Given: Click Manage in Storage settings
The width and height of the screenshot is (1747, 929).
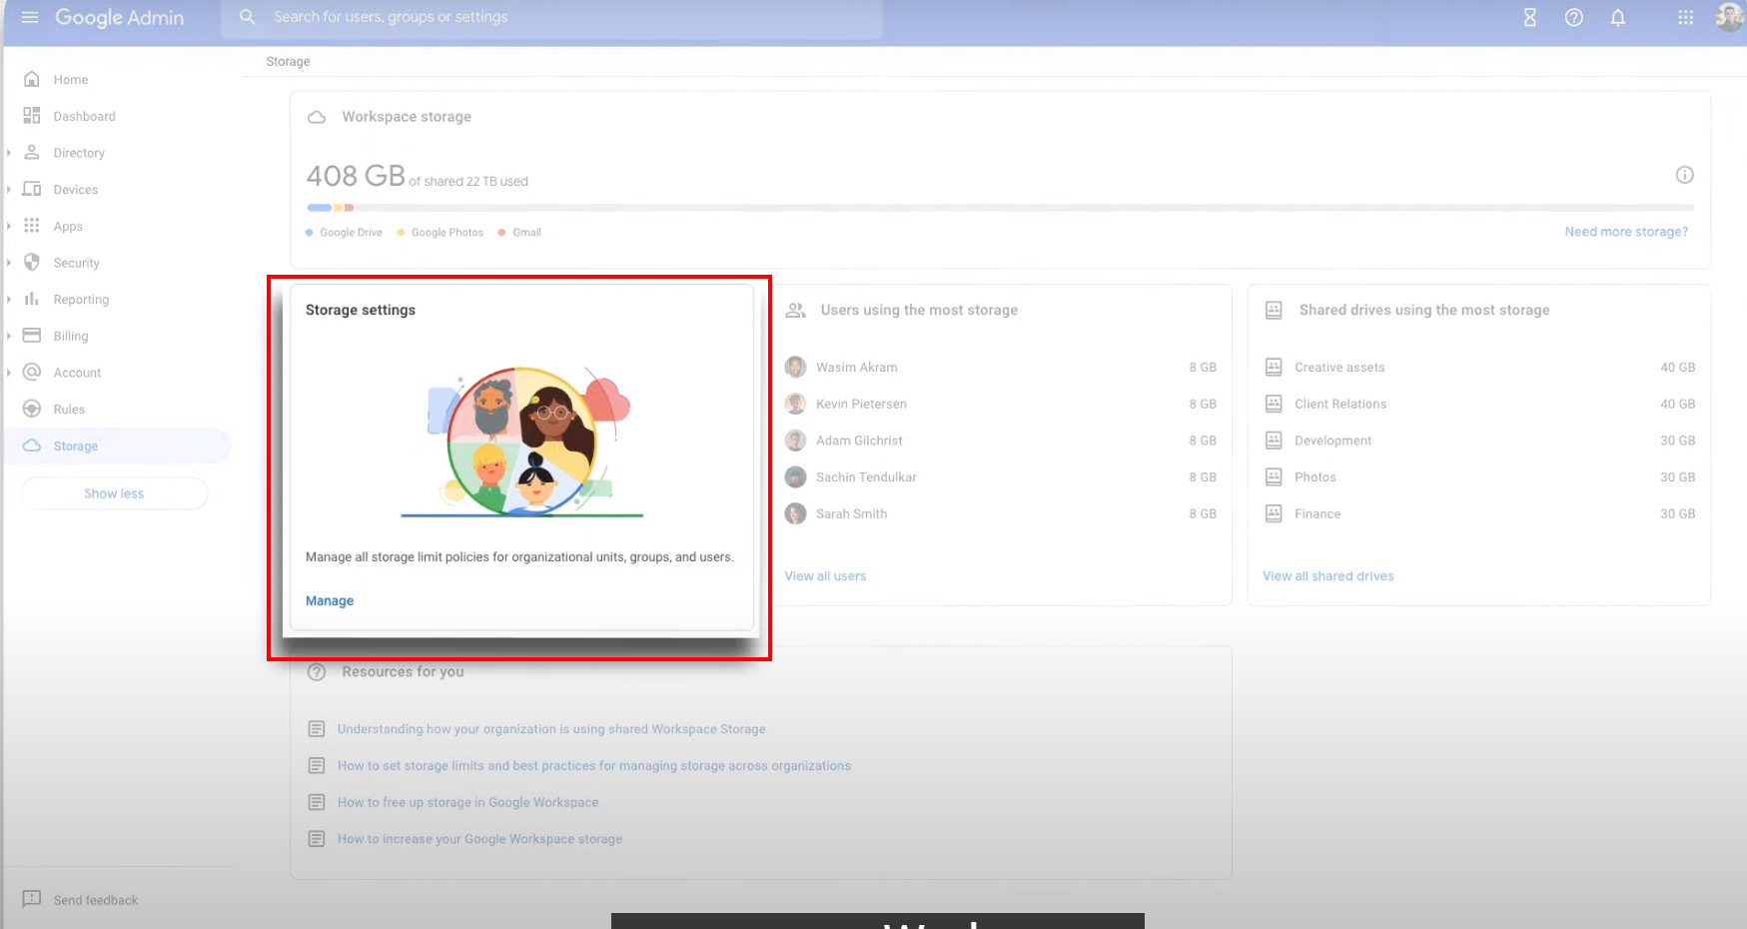Looking at the screenshot, I should (330, 600).
